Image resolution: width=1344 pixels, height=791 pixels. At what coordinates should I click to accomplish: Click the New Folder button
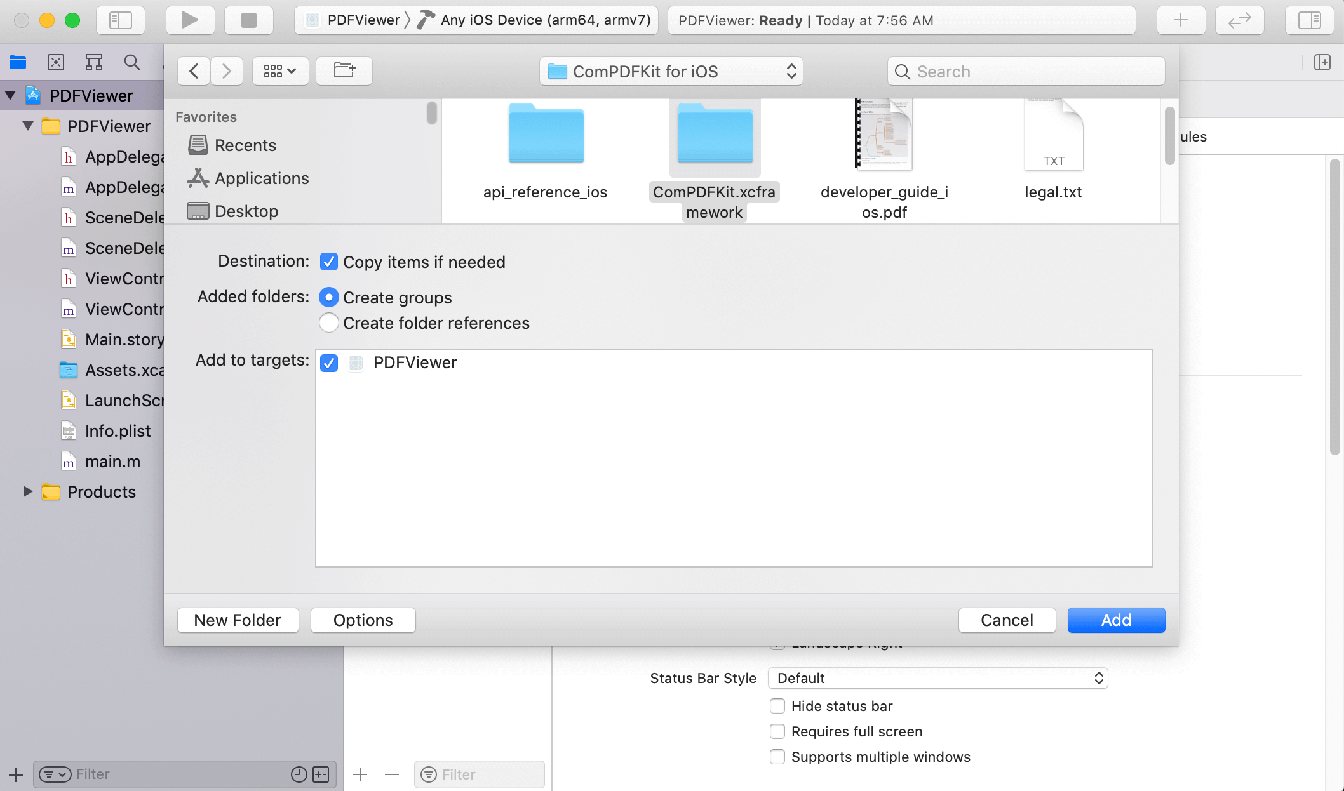pos(238,620)
